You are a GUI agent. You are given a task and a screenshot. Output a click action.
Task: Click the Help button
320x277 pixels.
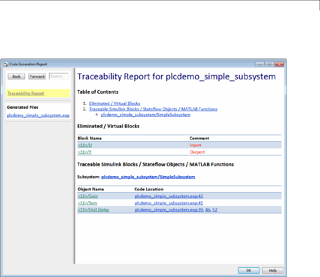[273, 270]
